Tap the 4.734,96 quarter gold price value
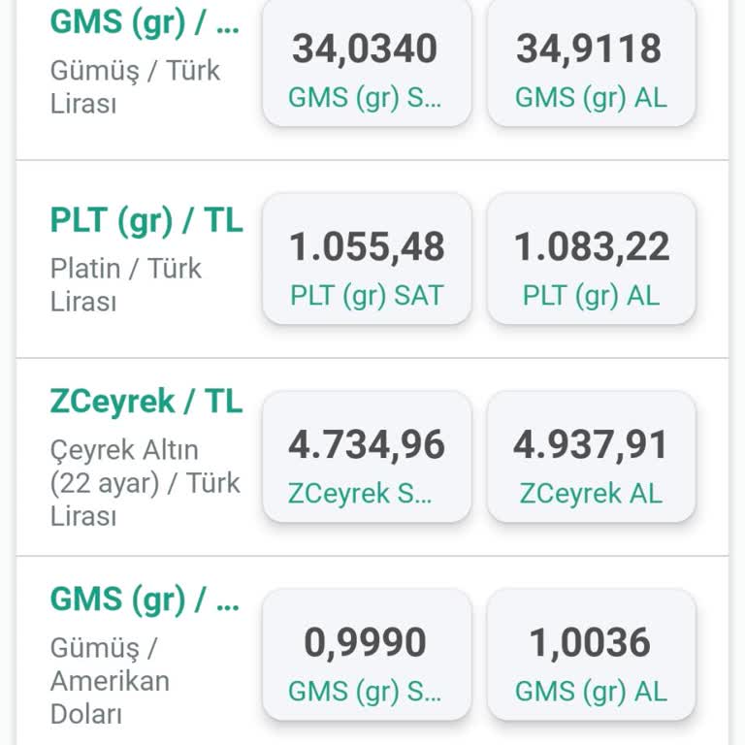Screen dimensions: 745x745 (367, 445)
